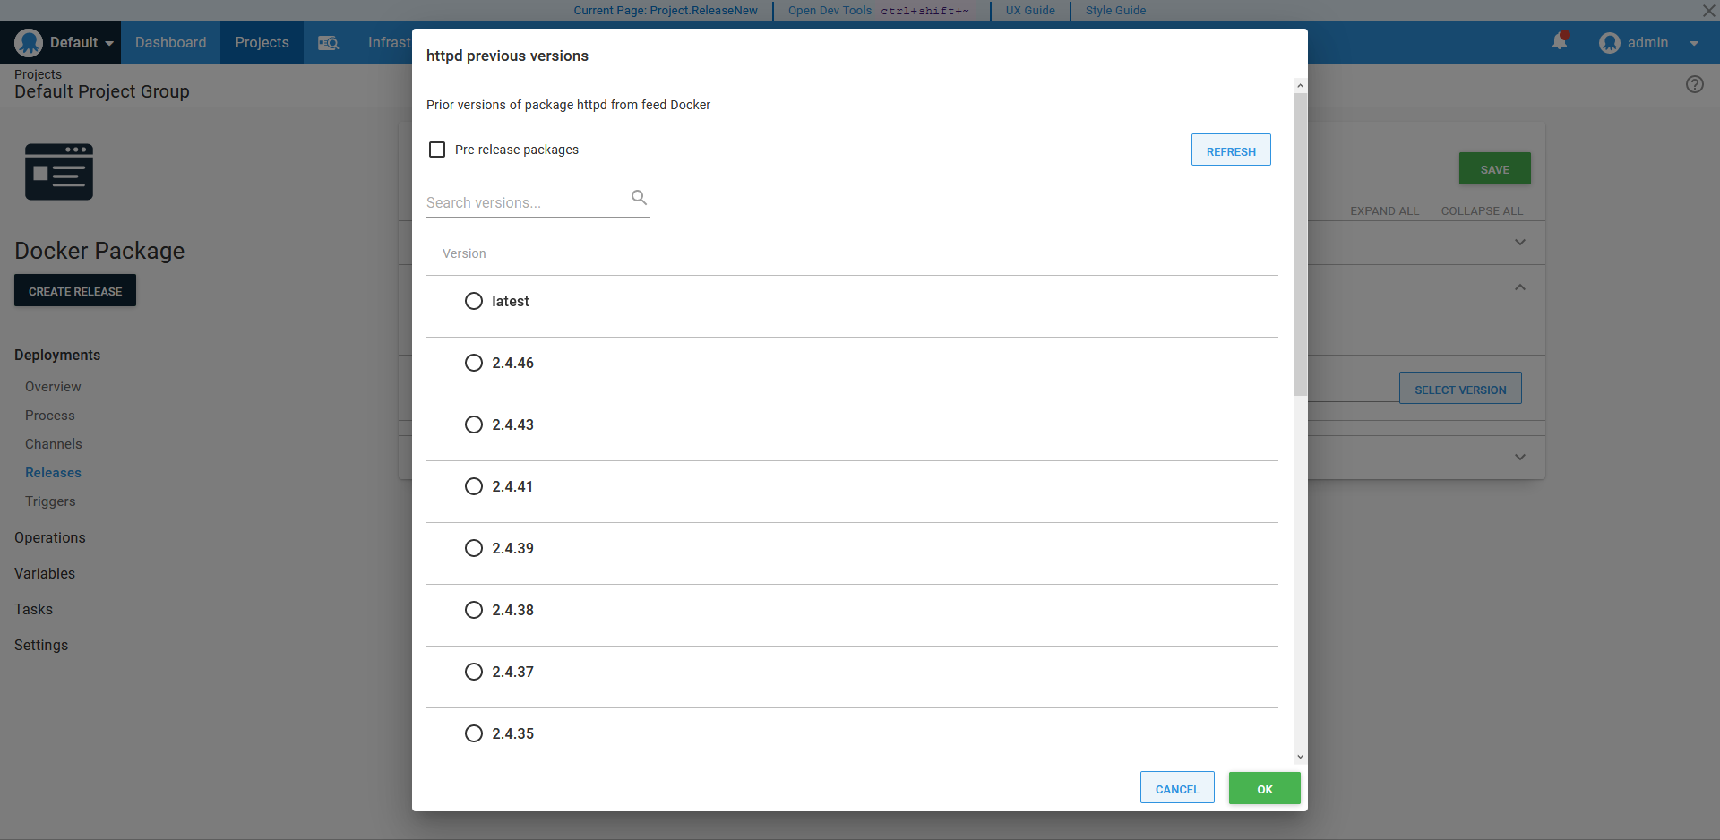The image size is (1720, 840).
Task: Click the Projects breadcrumb link
Action: point(39,74)
